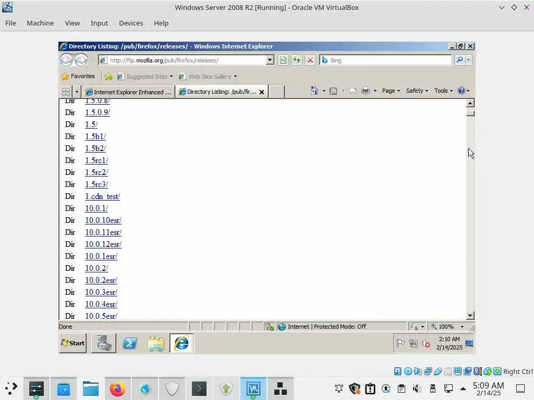Click the Read Mail icon
This screenshot has width=534, height=400.
point(353,91)
